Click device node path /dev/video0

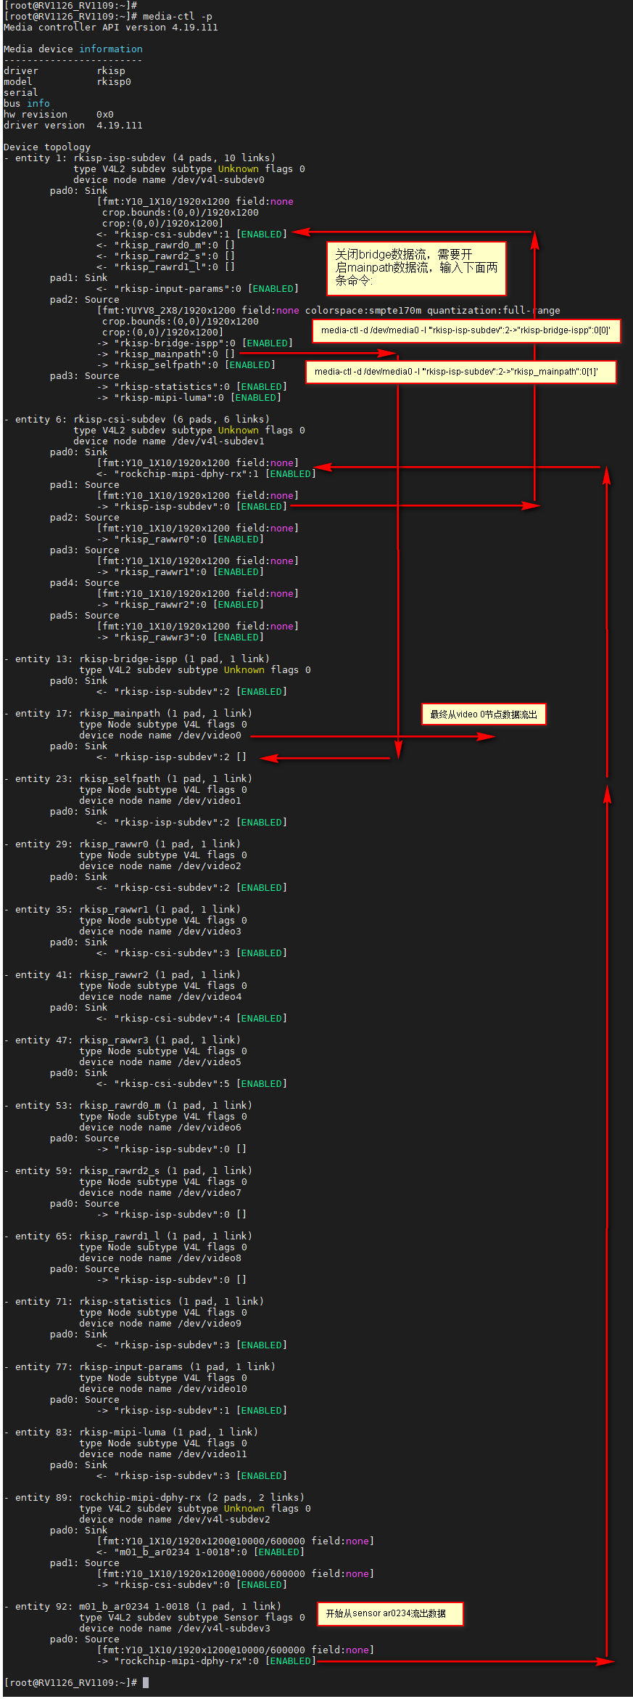pyautogui.click(x=210, y=735)
